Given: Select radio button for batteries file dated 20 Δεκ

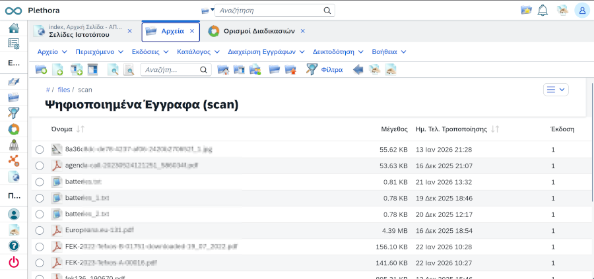Looking at the screenshot, I should coord(40,214).
